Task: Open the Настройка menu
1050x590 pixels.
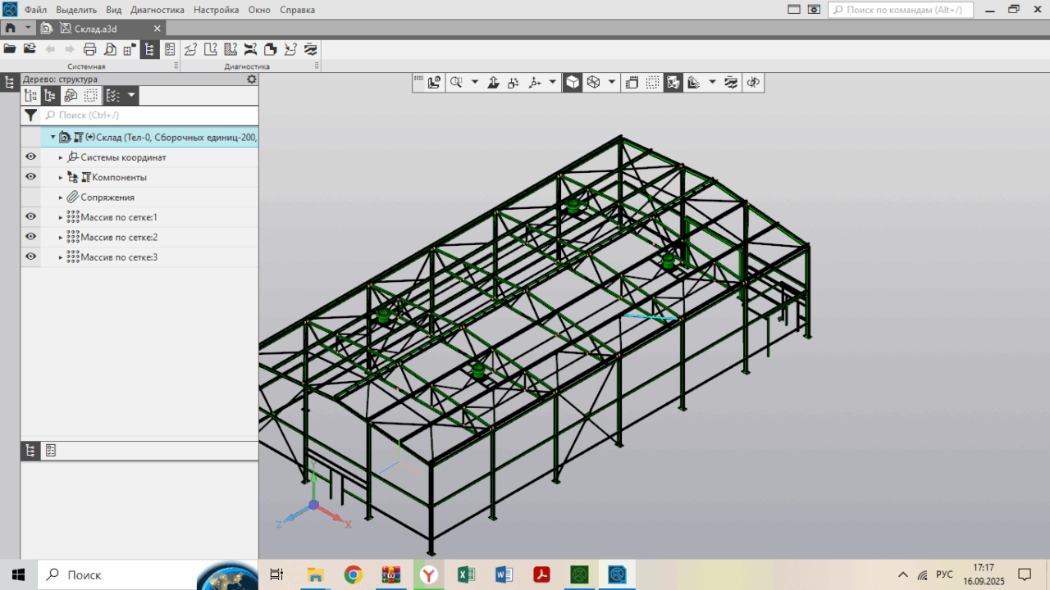Action: click(x=217, y=10)
